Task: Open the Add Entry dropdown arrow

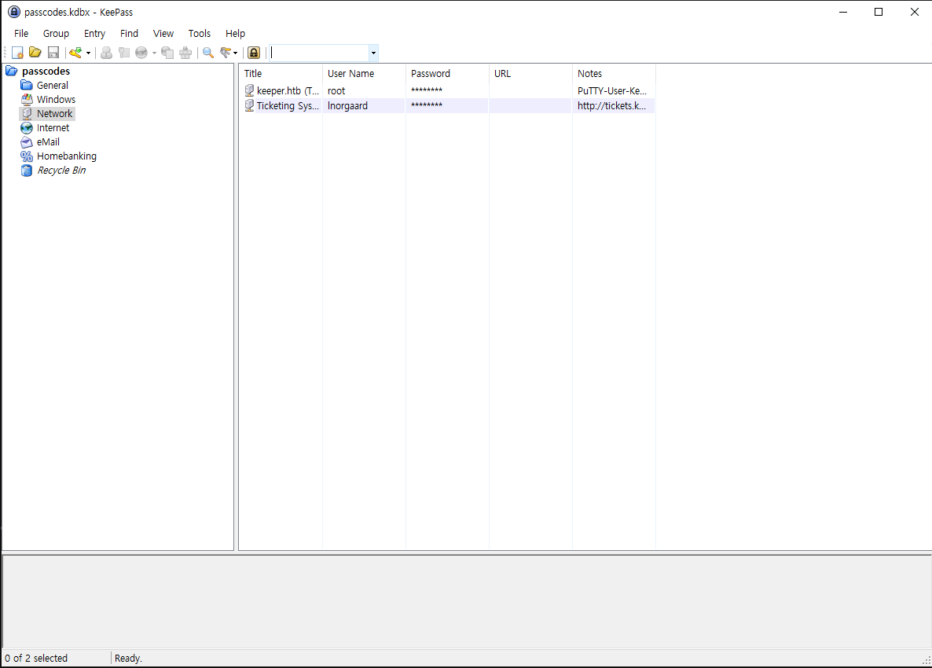Action: pyautogui.click(x=89, y=53)
